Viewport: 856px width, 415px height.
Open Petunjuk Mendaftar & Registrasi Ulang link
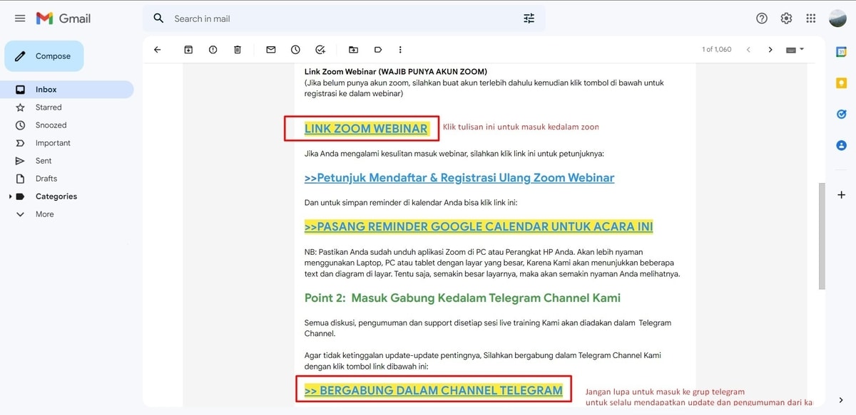tap(459, 178)
